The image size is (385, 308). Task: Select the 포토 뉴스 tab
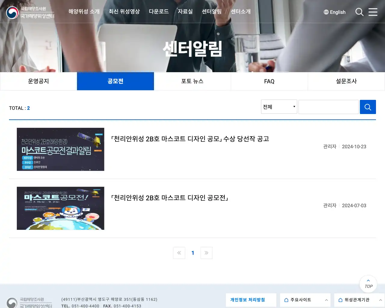pos(192,81)
